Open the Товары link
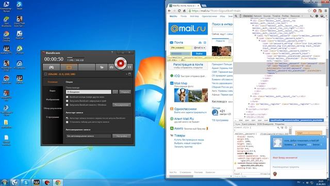Viewport: 330px width, 186px height. (x=179, y=135)
